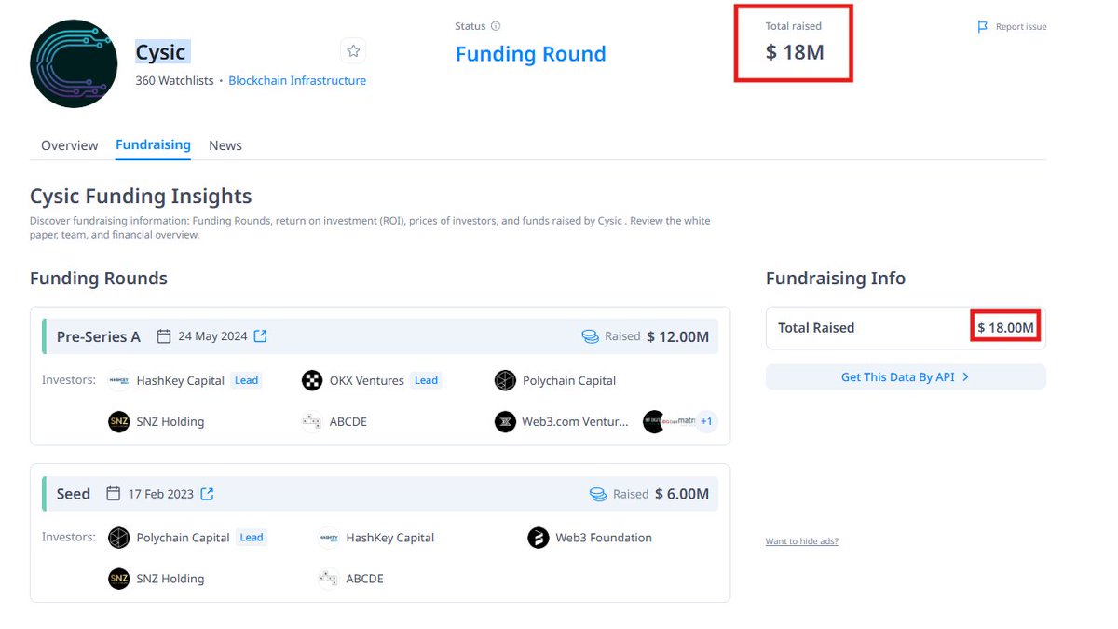1118x629 pixels.
Task: Click Web3 Foundation logo icon
Action: click(539, 538)
